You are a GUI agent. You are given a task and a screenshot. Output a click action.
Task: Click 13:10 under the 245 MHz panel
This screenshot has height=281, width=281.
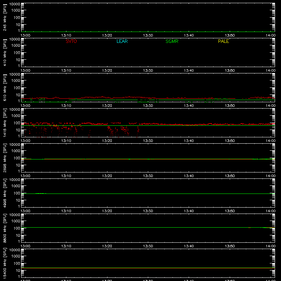pyautogui.click(x=66, y=35)
